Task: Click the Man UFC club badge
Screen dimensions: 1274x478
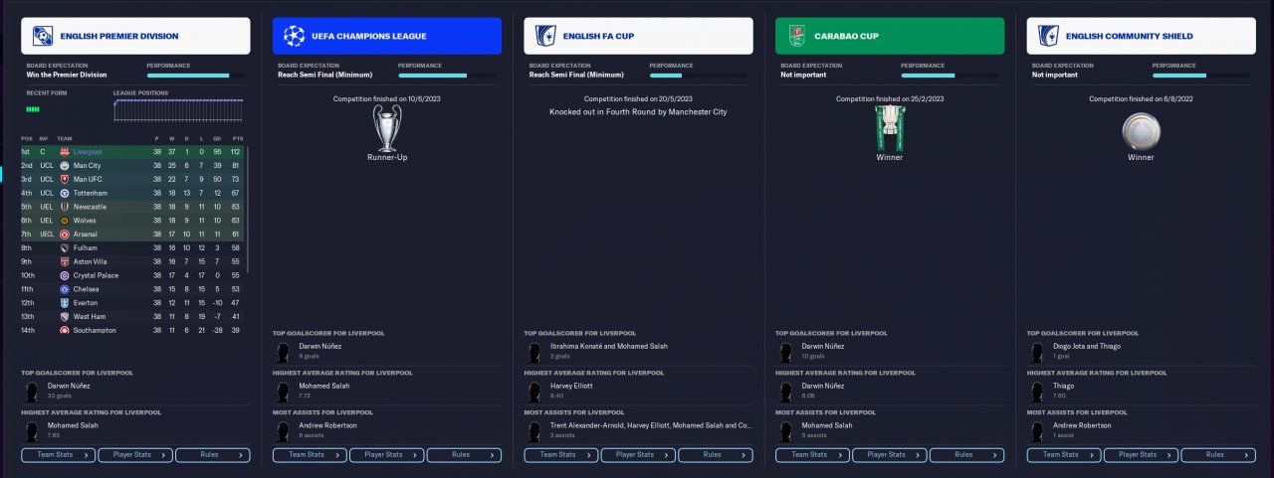Action: [65, 179]
